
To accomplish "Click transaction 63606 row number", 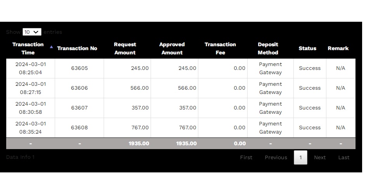I will [x=80, y=88].
